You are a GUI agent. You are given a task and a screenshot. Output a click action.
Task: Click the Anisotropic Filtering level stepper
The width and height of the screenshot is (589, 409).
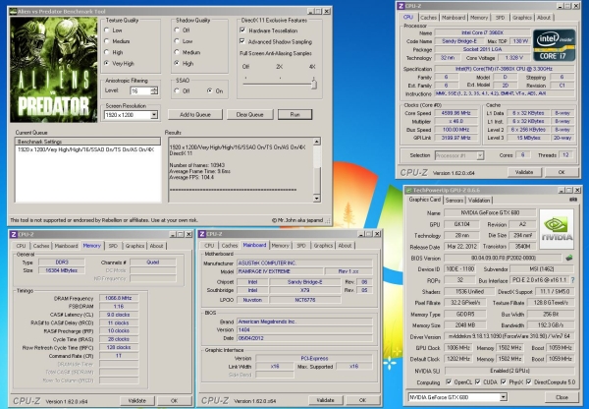pos(154,90)
